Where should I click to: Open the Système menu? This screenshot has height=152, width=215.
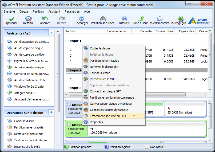click(9, 11)
